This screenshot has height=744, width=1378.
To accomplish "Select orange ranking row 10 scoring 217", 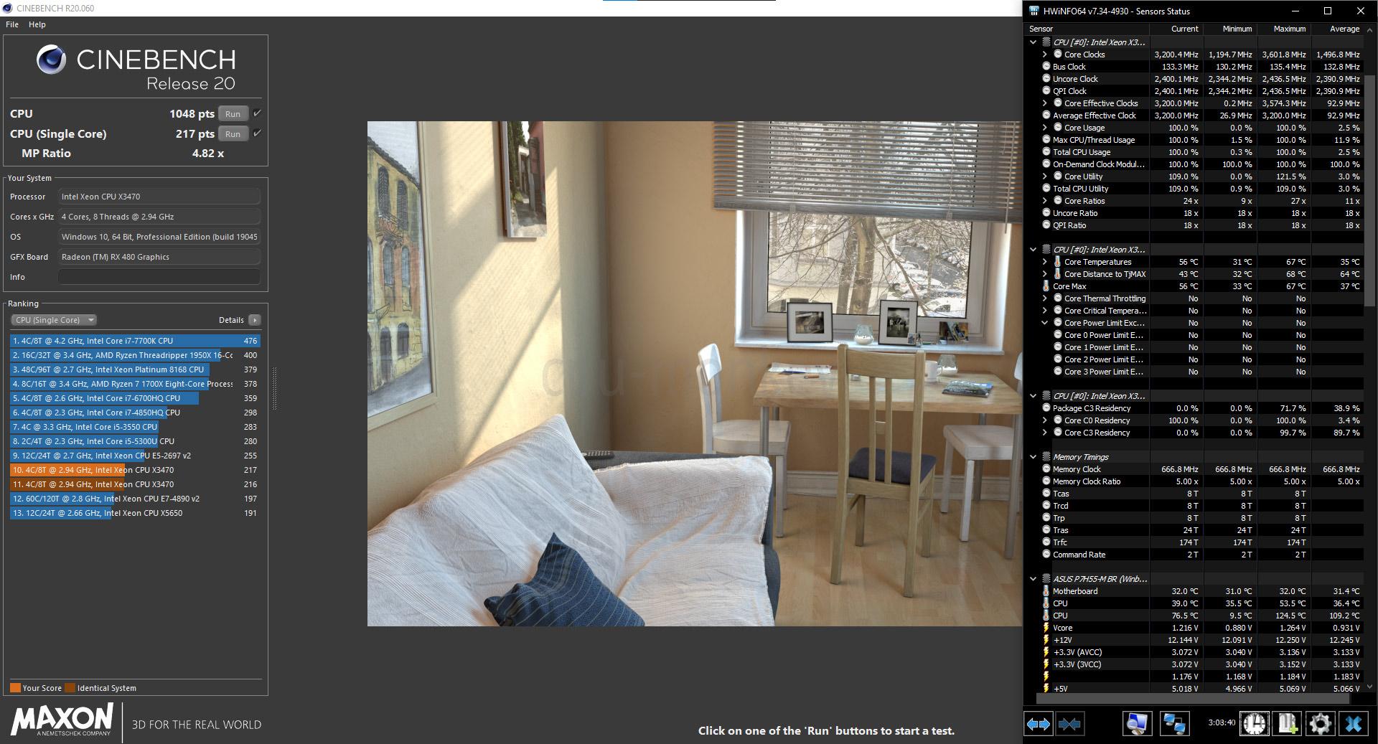I will (135, 470).
